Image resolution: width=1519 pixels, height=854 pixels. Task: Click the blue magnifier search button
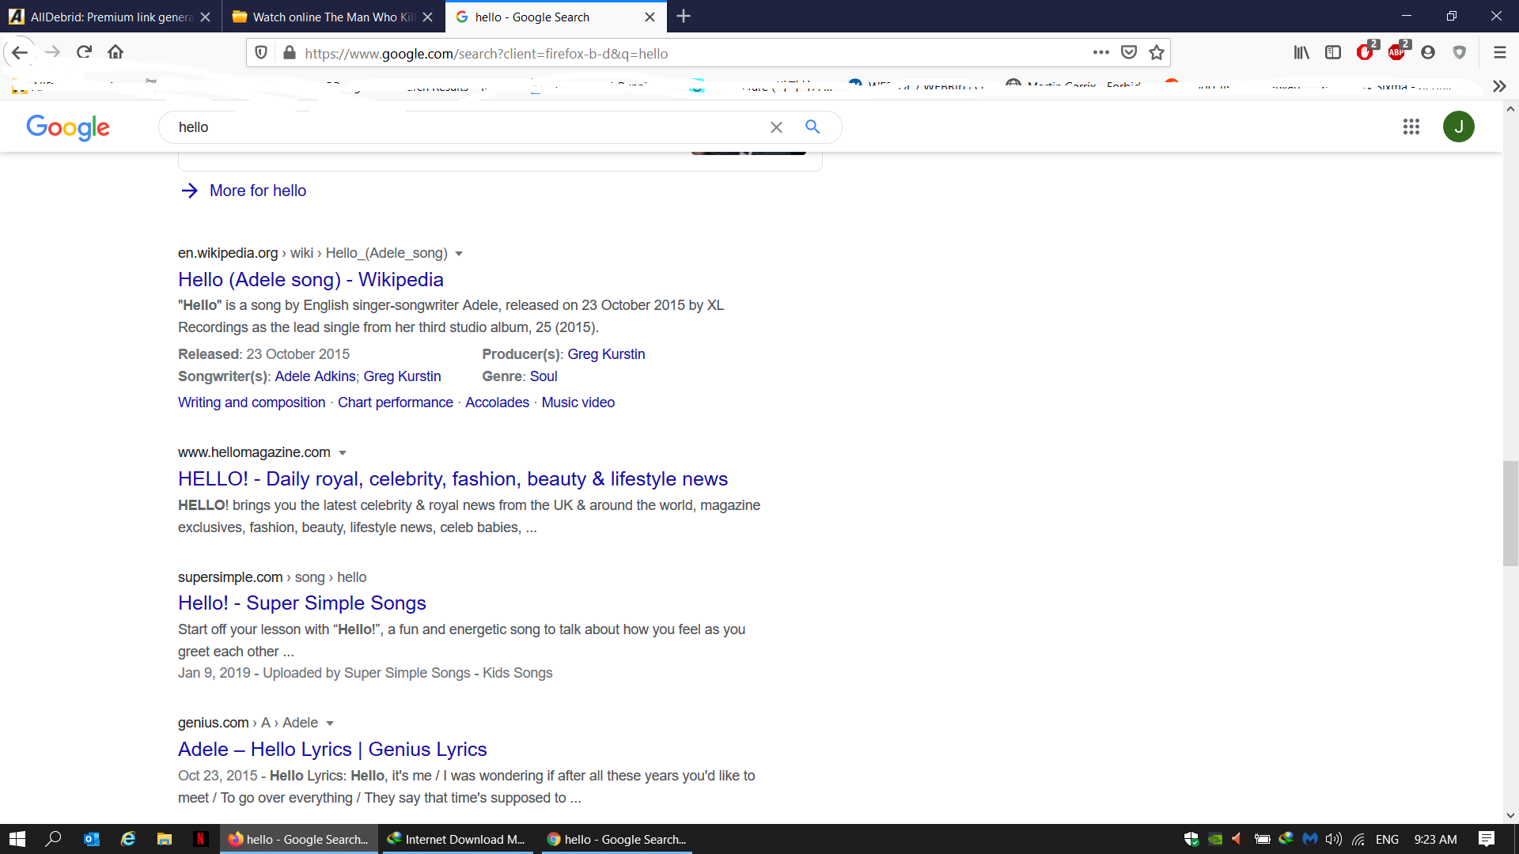(x=813, y=127)
